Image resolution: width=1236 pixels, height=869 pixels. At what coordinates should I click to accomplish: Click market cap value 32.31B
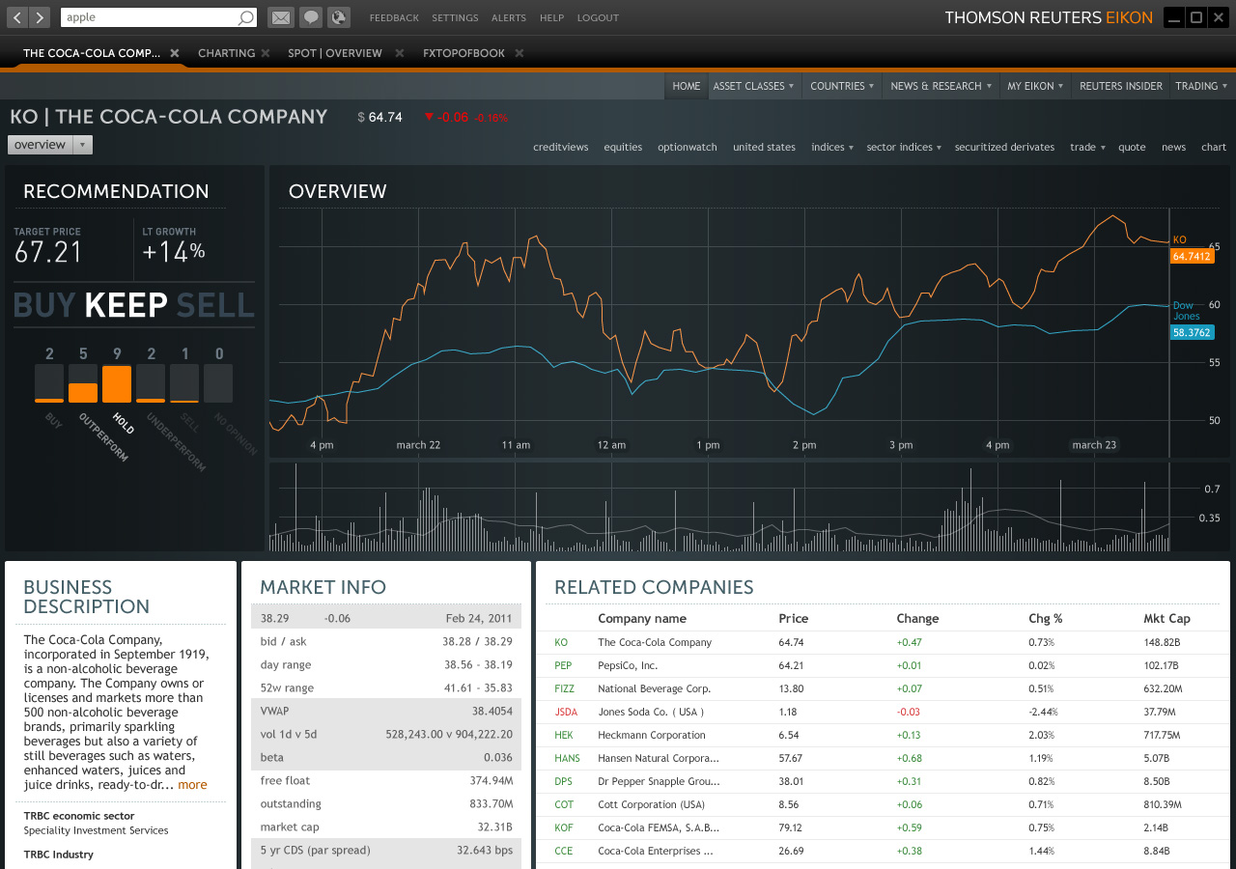[x=494, y=827]
